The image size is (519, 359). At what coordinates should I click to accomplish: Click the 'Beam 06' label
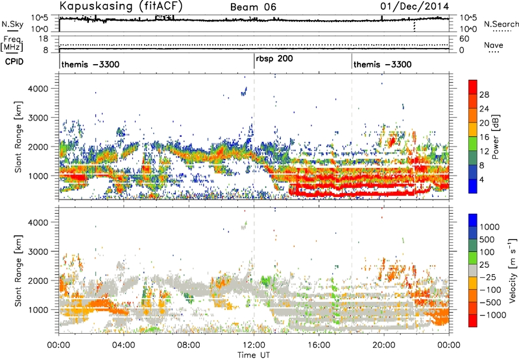tap(253, 7)
